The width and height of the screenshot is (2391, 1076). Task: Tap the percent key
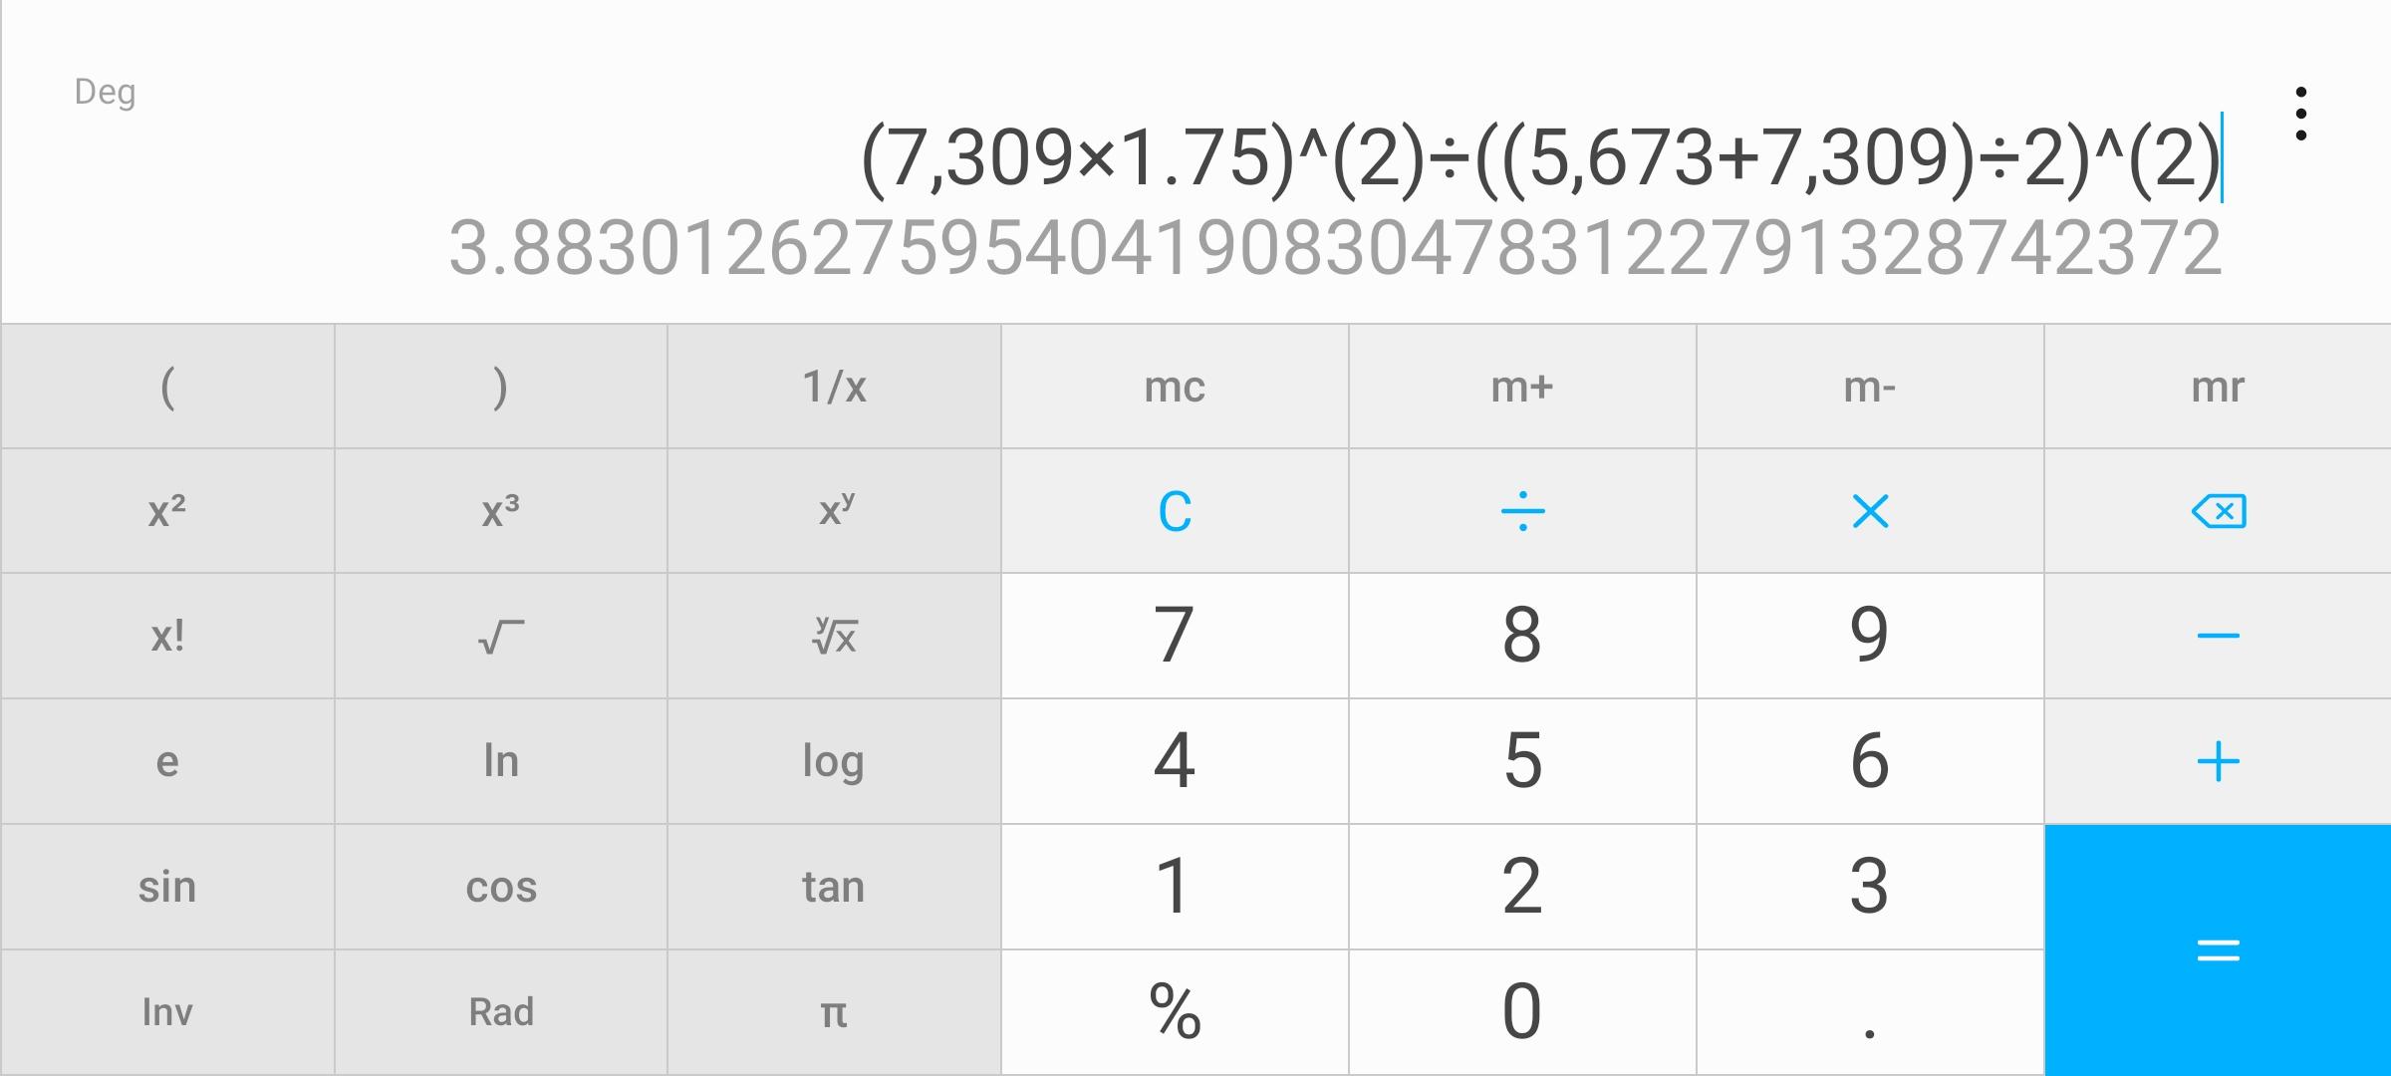(x=1175, y=1012)
